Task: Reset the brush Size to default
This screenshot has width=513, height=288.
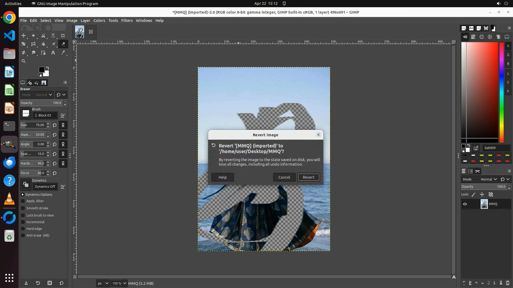Action: tap(55, 125)
